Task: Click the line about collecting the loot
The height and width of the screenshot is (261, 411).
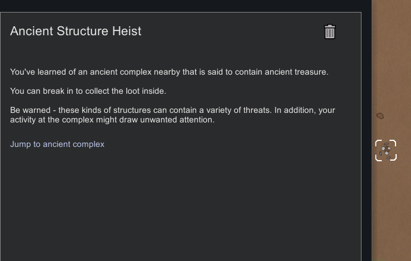Action: [x=88, y=91]
